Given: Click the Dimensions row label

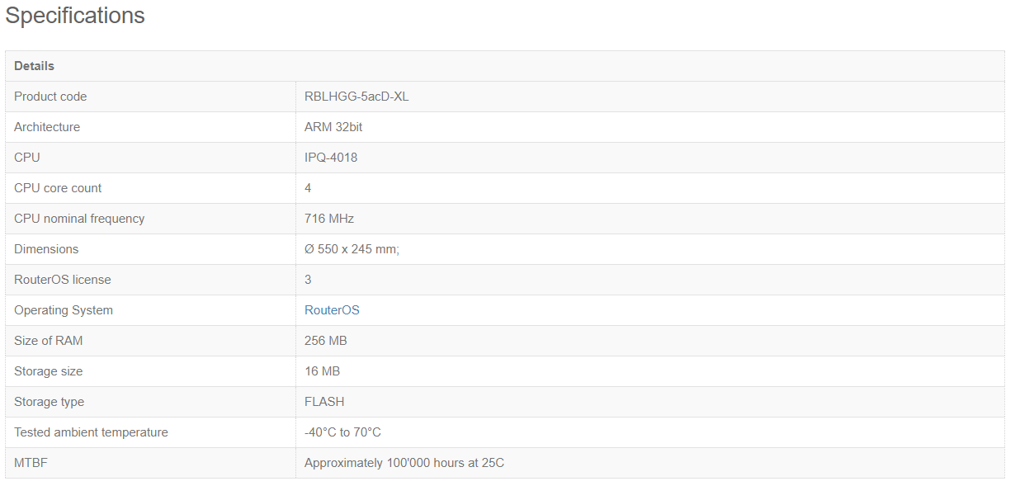Looking at the screenshot, I should click(x=46, y=249).
